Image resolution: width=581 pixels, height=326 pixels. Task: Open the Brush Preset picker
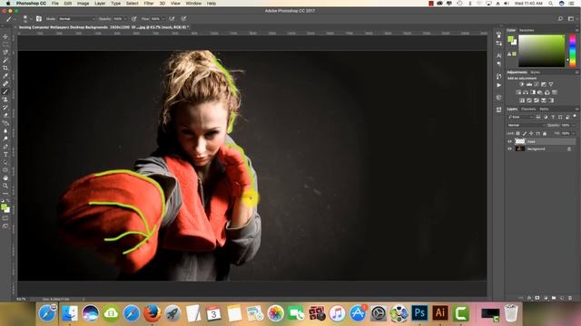coord(26,18)
